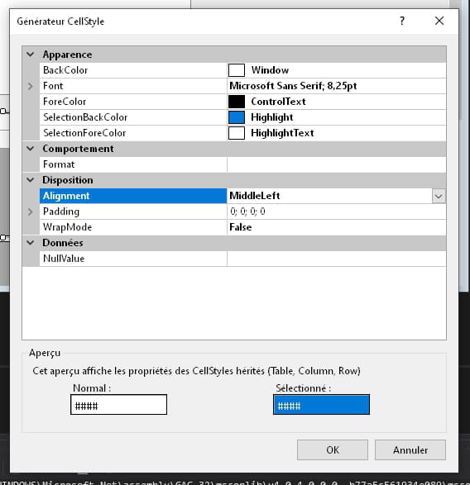Click the empty NullValue field
This screenshot has width=470, height=485.
(x=337, y=259)
